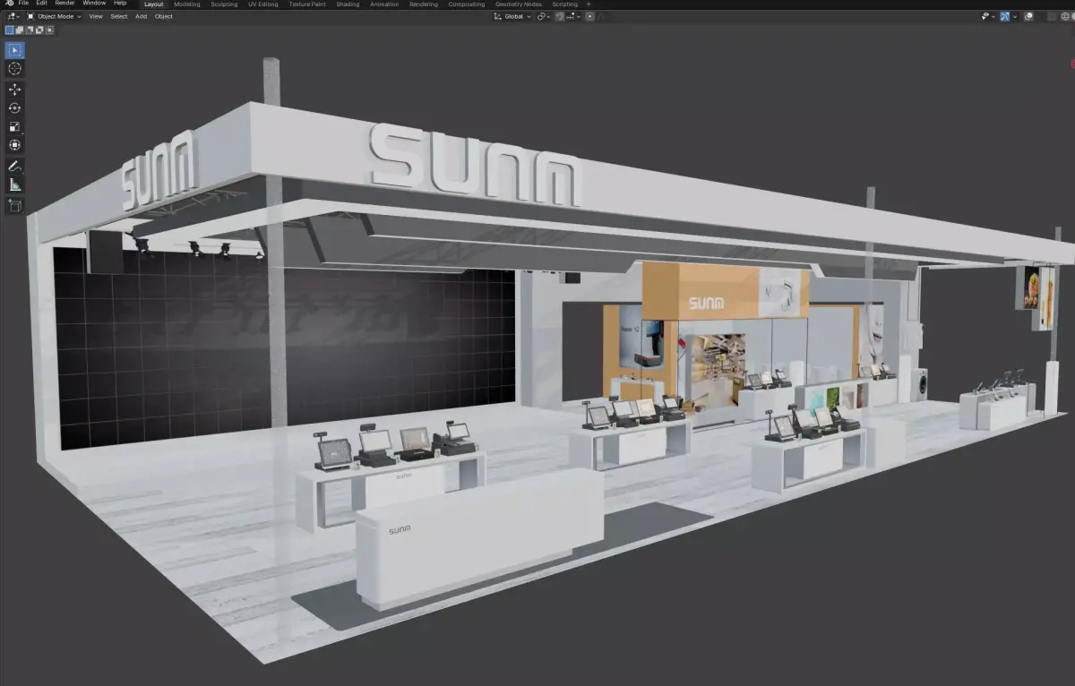The height and width of the screenshot is (686, 1075).
Task: Open the Global transform orientation dropdown
Action: coord(512,16)
